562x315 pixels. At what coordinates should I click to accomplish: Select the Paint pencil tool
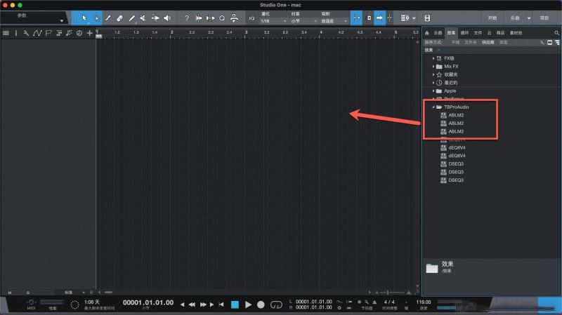tap(131, 18)
